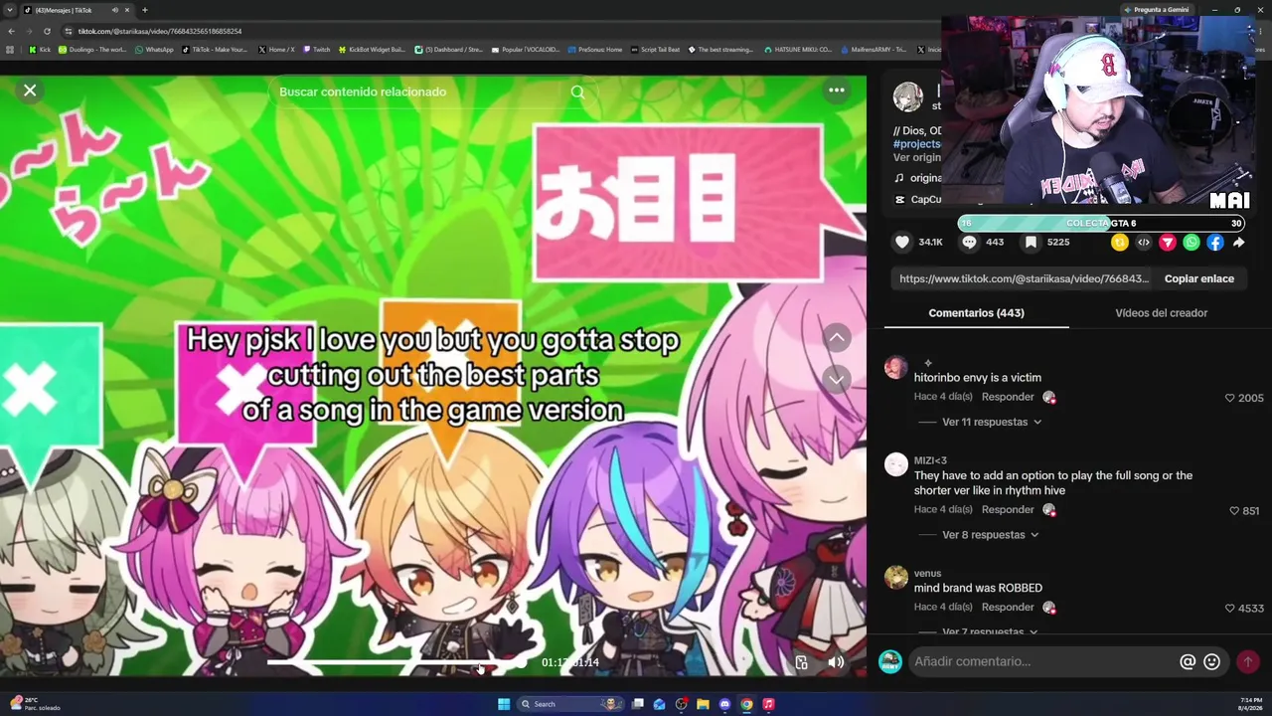Open MIZI<3's profile avatar
Viewport: 1272px width, 716px height.
point(896,464)
